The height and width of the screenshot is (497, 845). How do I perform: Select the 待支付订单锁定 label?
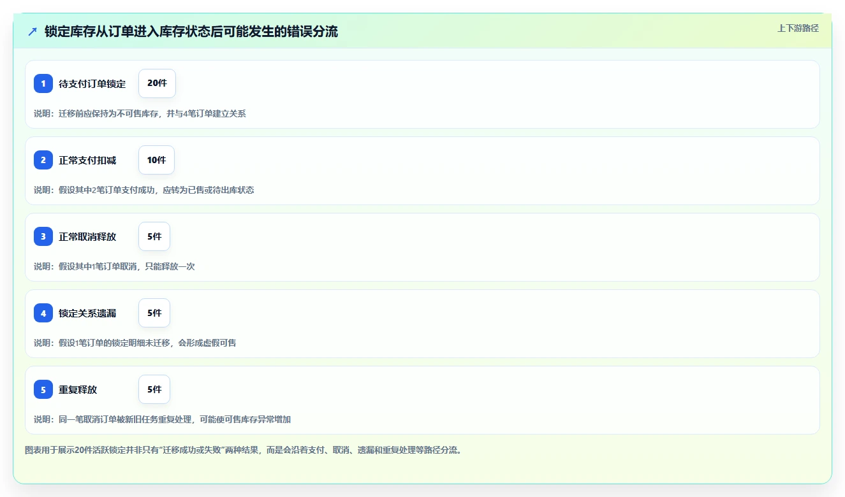coord(92,83)
